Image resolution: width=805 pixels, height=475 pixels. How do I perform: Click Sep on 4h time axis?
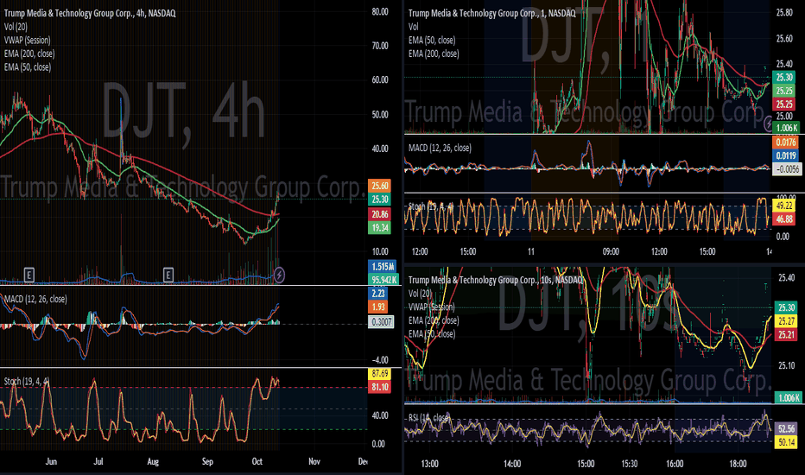click(x=207, y=462)
